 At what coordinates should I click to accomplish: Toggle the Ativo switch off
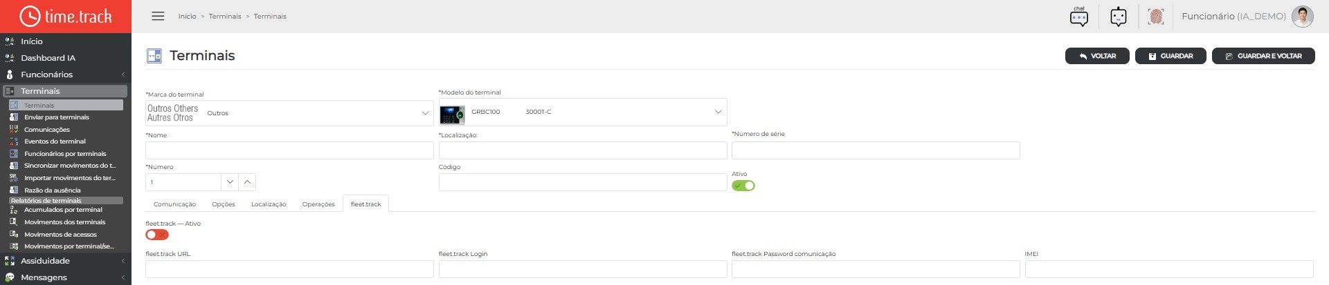(x=743, y=186)
